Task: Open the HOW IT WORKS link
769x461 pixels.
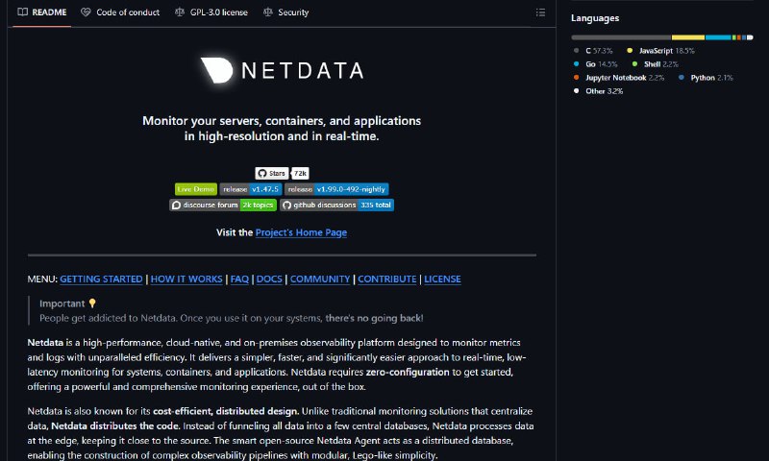Action: (x=186, y=279)
